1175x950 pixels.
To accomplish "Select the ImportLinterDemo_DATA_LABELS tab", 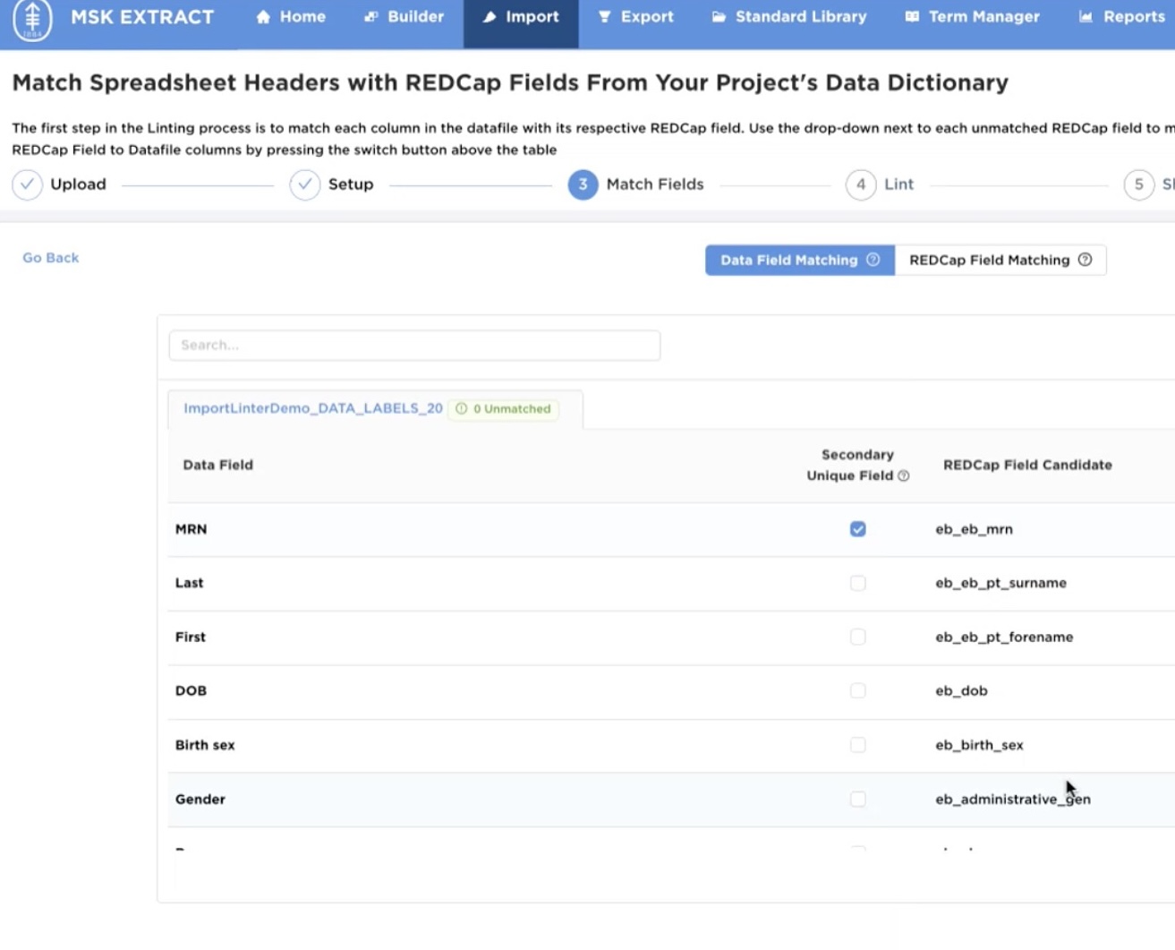I will click(313, 408).
